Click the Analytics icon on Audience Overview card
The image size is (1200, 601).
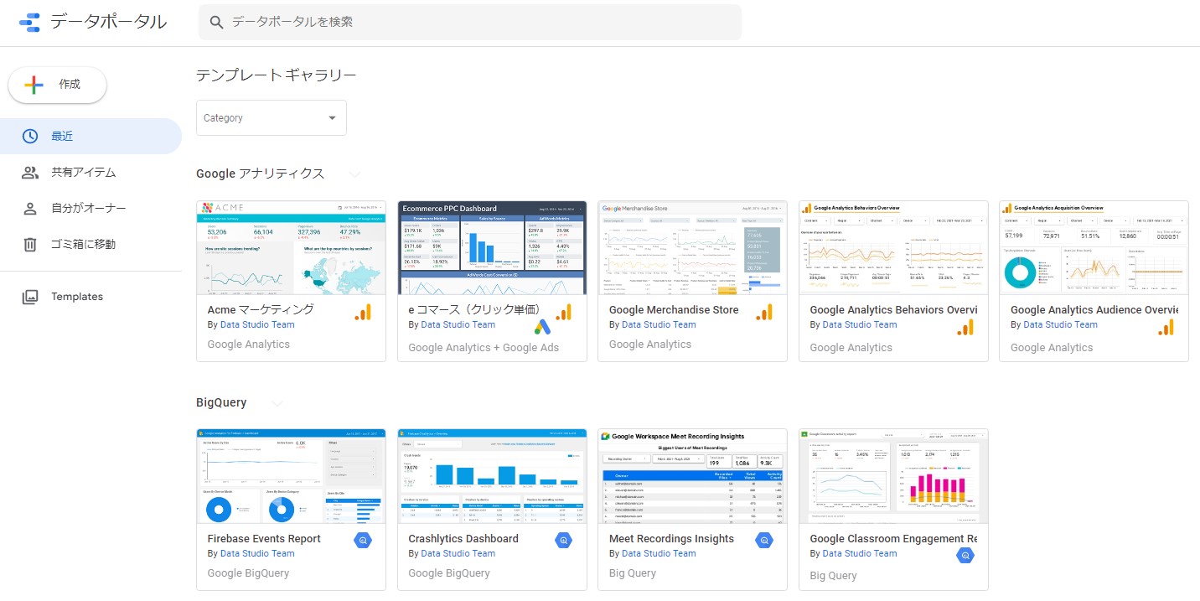pyautogui.click(x=1166, y=326)
